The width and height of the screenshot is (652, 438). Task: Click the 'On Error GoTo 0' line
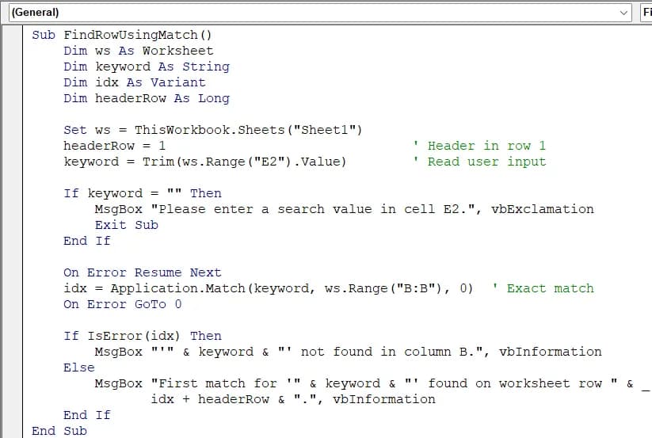(123, 304)
